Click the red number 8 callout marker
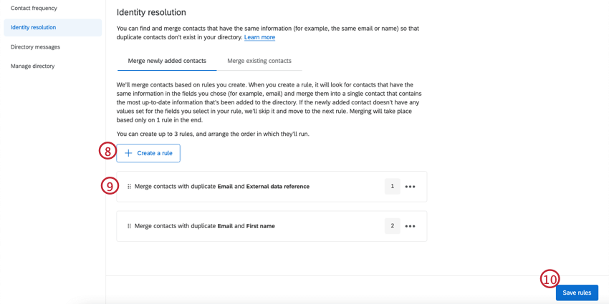The height and width of the screenshot is (304, 609). click(107, 151)
